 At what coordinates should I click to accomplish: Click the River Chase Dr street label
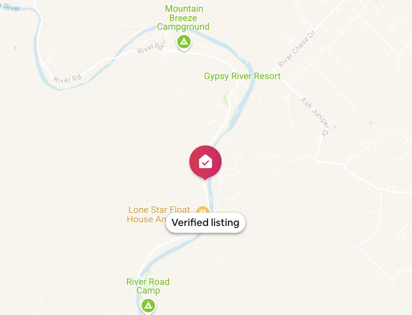(x=297, y=49)
